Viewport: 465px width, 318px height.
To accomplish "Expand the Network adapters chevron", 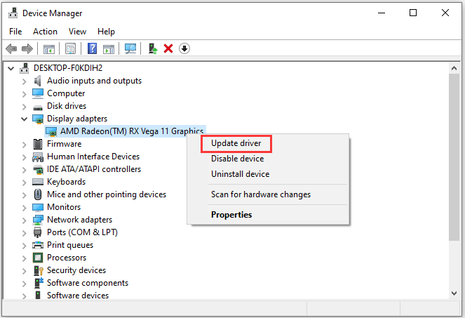I will (25, 220).
